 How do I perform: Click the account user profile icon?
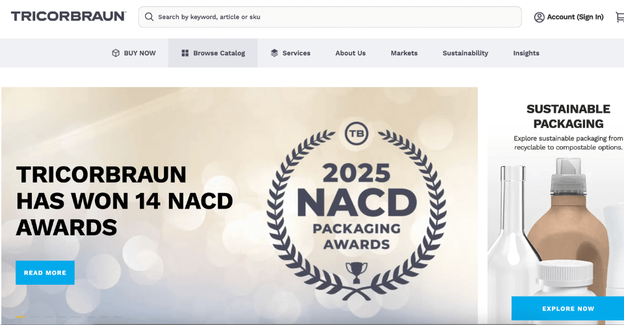[539, 17]
